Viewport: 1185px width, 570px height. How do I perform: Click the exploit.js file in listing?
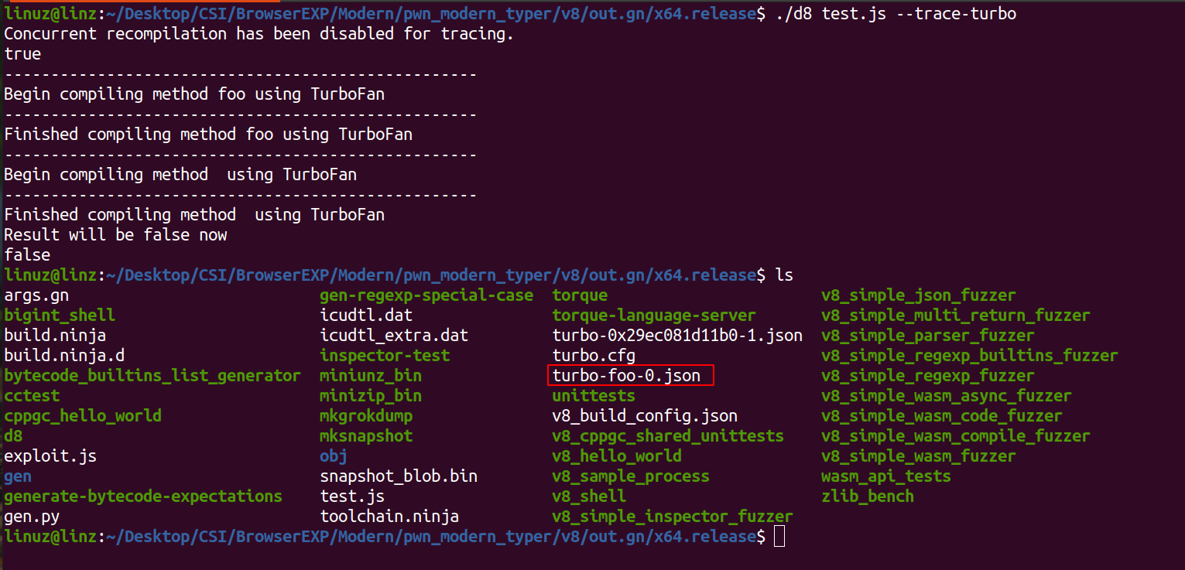(x=50, y=456)
